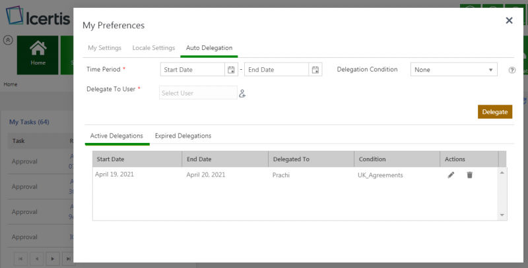Viewport: 528px width, 268px height.
Task: Open the Start Date calendar picker
Action: 231,70
